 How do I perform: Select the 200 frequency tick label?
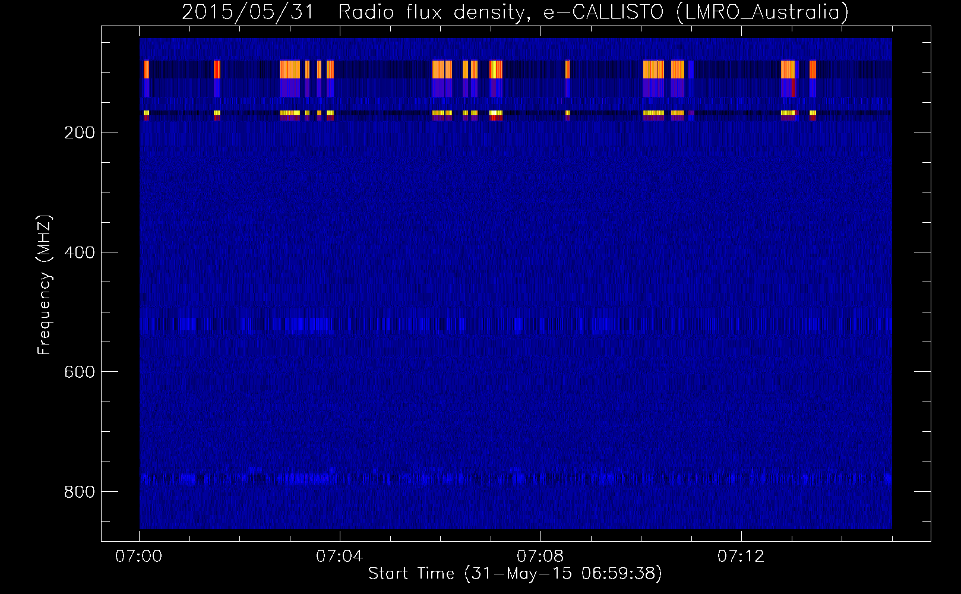click(x=80, y=132)
